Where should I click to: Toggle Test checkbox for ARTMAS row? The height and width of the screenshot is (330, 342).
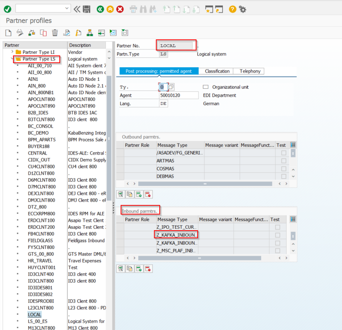tap(283, 161)
